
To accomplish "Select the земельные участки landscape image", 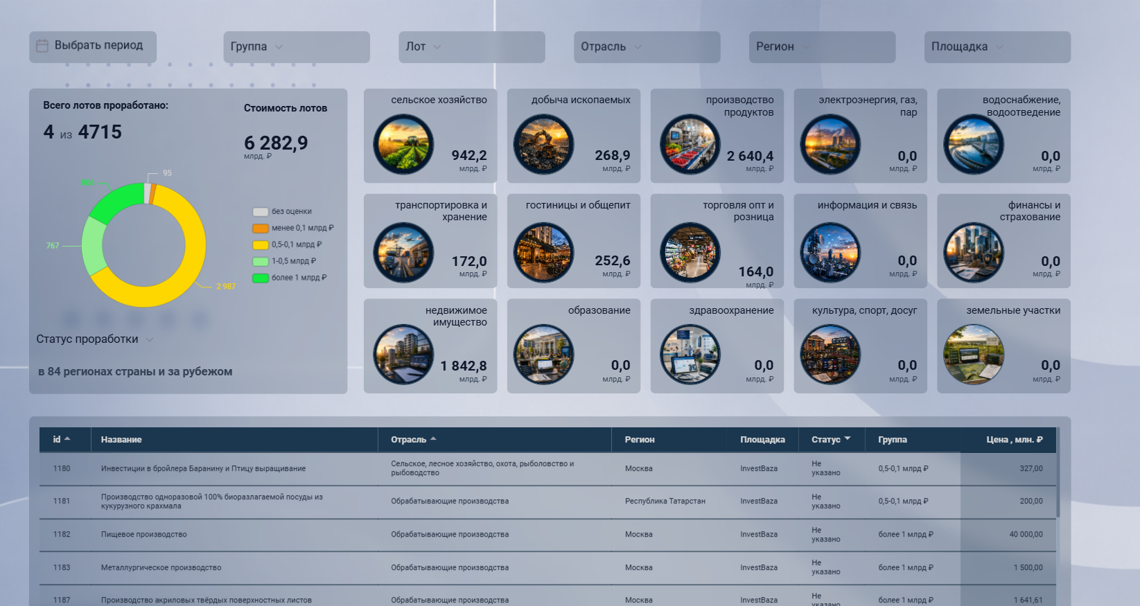I will (x=974, y=355).
